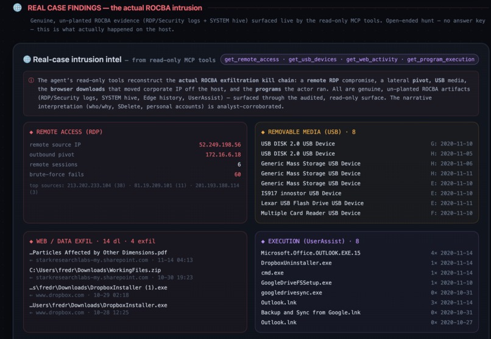Click the Outlook.lnk row run 3× on 2020-11-14
The height and width of the screenshot is (339, 491).
click(366, 302)
